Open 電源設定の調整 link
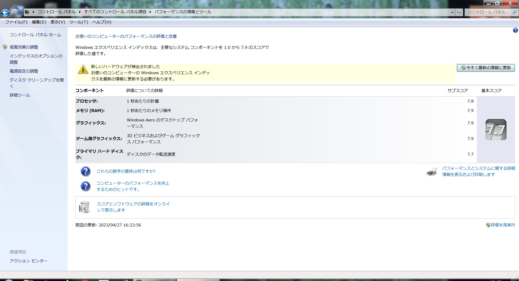Screen dimensions: 519x281 tap(24, 71)
